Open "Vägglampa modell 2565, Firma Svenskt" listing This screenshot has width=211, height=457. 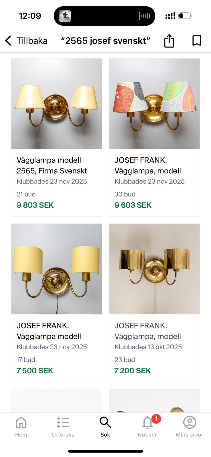tap(52, 165)
